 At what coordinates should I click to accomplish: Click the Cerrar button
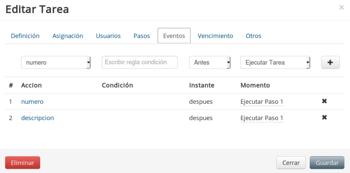coord(291,163)
